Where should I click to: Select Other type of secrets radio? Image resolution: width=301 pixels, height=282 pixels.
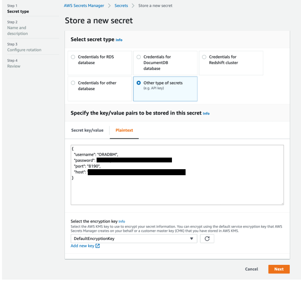(x=139, y=83)
